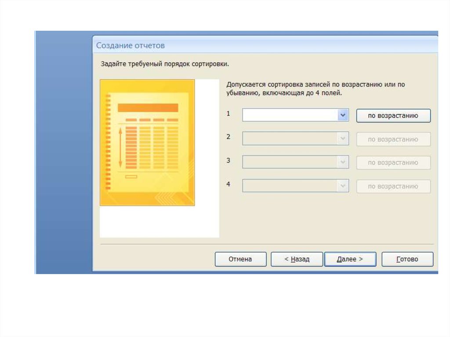The width and height of the screenshot is (450, 337).
Task: Click the orange header bar in the report preview
Action: click(x=148, y=108)
